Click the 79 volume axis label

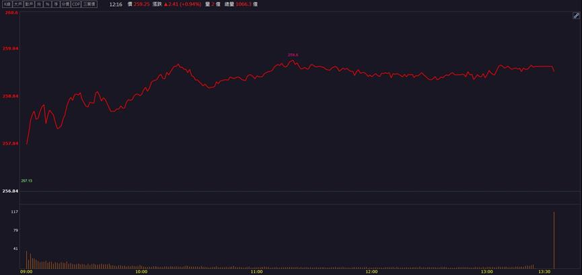pos(16,230)
